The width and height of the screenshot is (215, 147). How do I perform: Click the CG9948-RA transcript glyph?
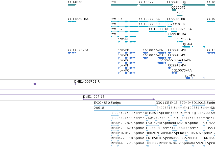click(170, 37)
